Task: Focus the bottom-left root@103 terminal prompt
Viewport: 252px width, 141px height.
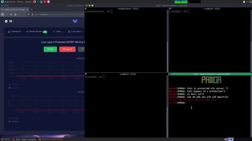Action: point(95,77)
